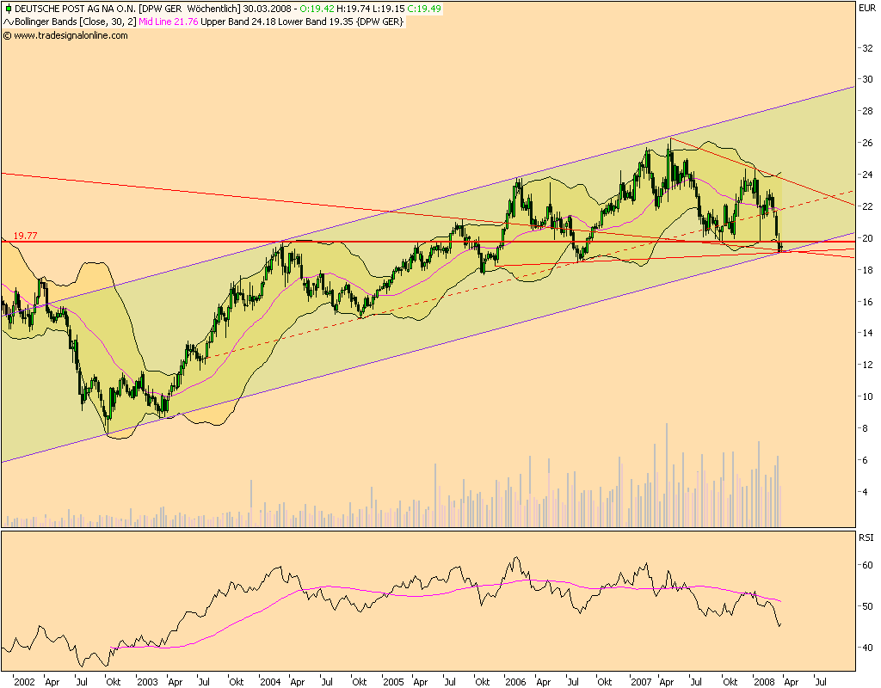This screenshot has width=881, height=688.
Task: Click the copyright symbol before www.tradesignalonline.com
Action: [x=8, y=34]
